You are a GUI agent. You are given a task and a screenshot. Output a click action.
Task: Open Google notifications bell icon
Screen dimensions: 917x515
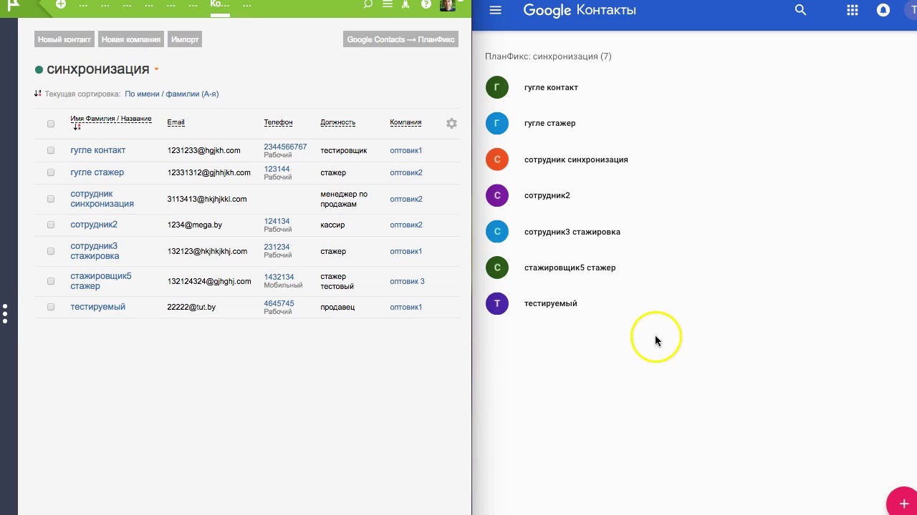[883, 10]
